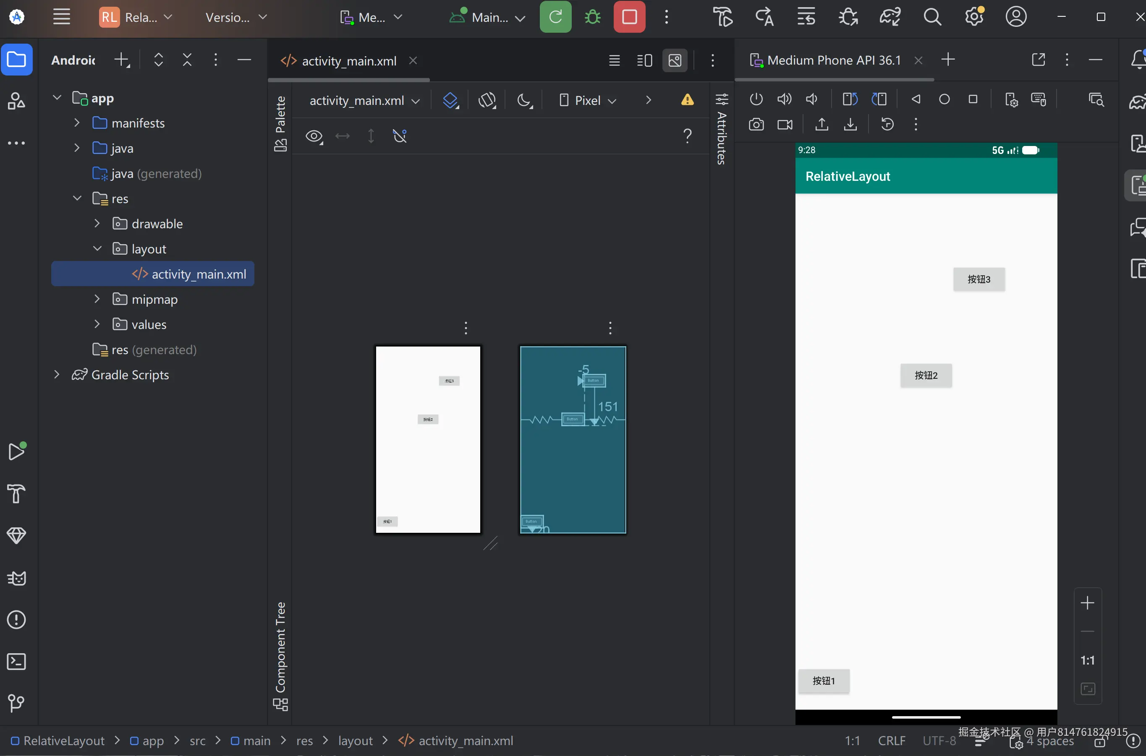
Task: Switch editor to Split view
Action: 644,60
